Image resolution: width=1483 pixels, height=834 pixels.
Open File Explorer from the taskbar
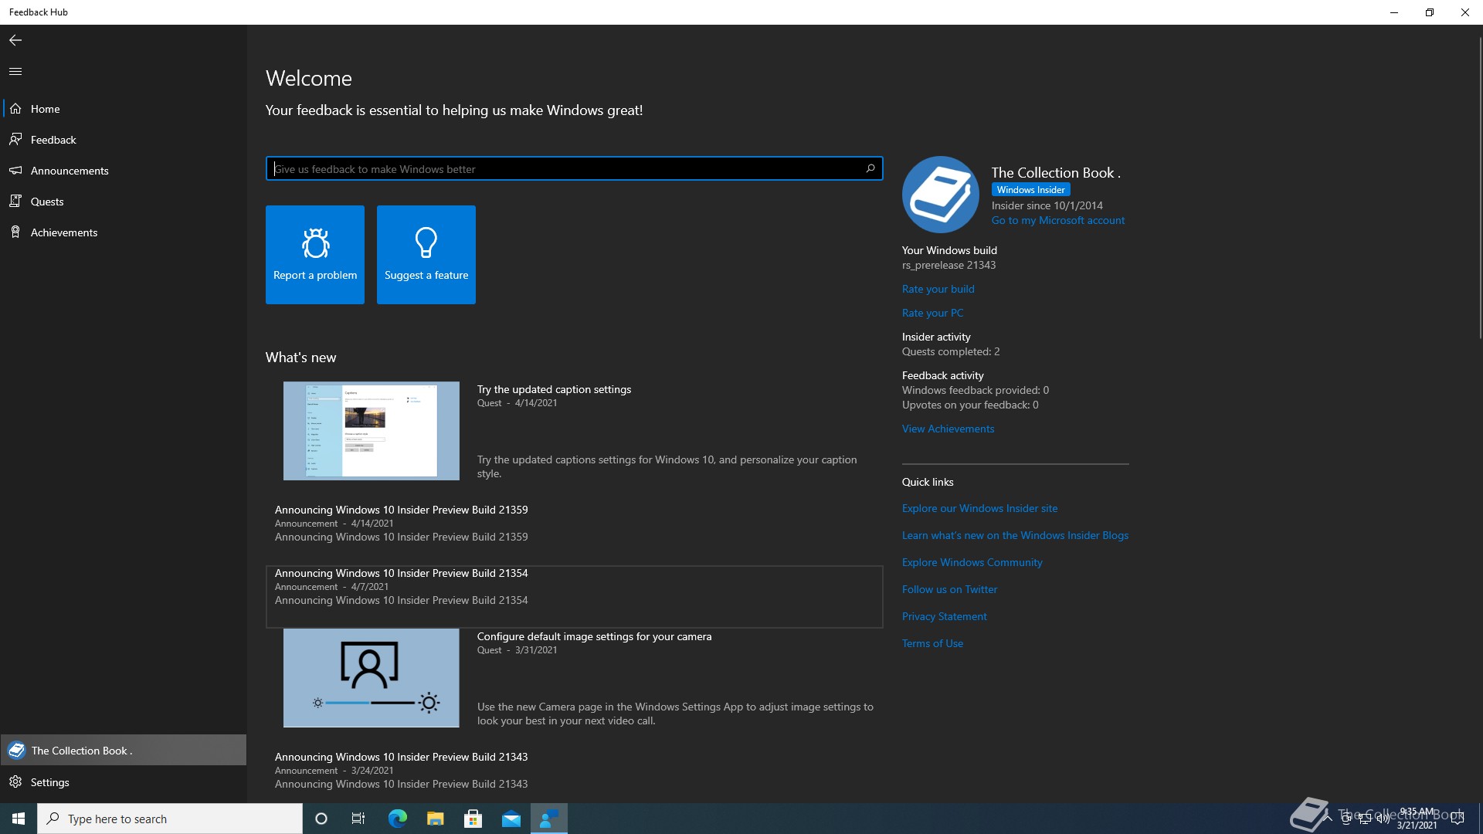pyautogui.click(x=435, y=819)
